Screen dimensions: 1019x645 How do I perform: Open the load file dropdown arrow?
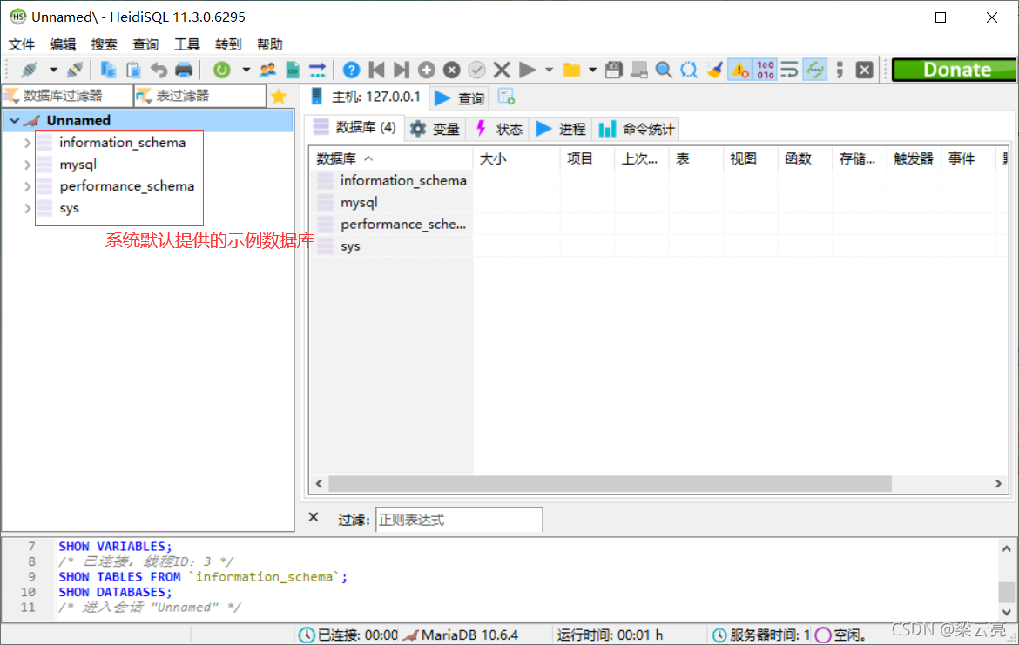point(592,70)
